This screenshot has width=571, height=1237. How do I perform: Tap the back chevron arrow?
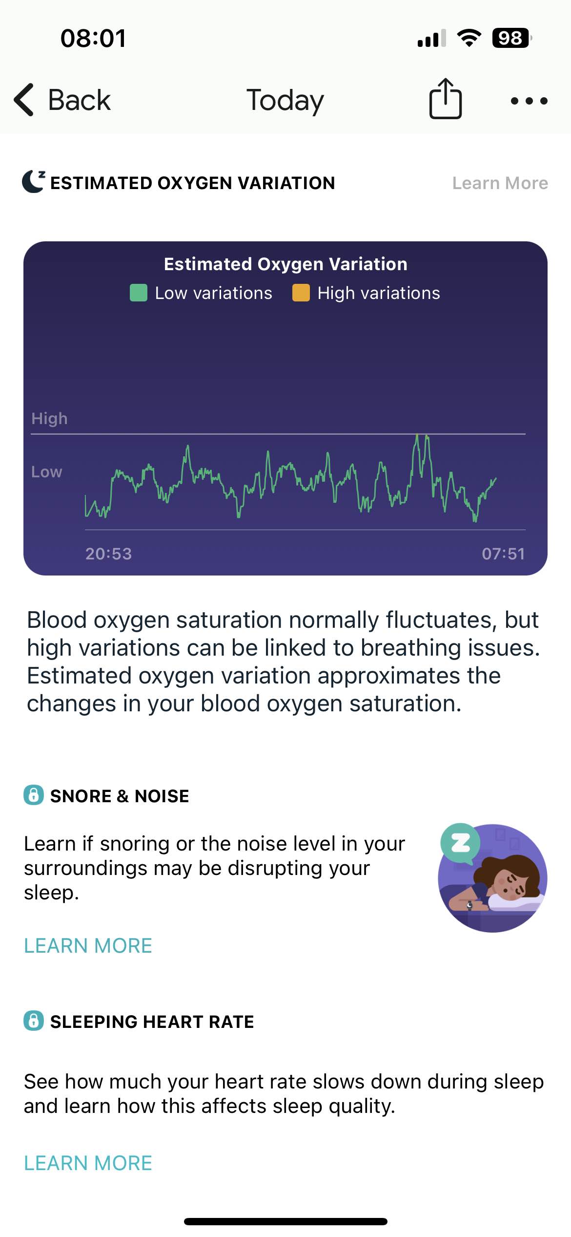[x=24, y=100]
